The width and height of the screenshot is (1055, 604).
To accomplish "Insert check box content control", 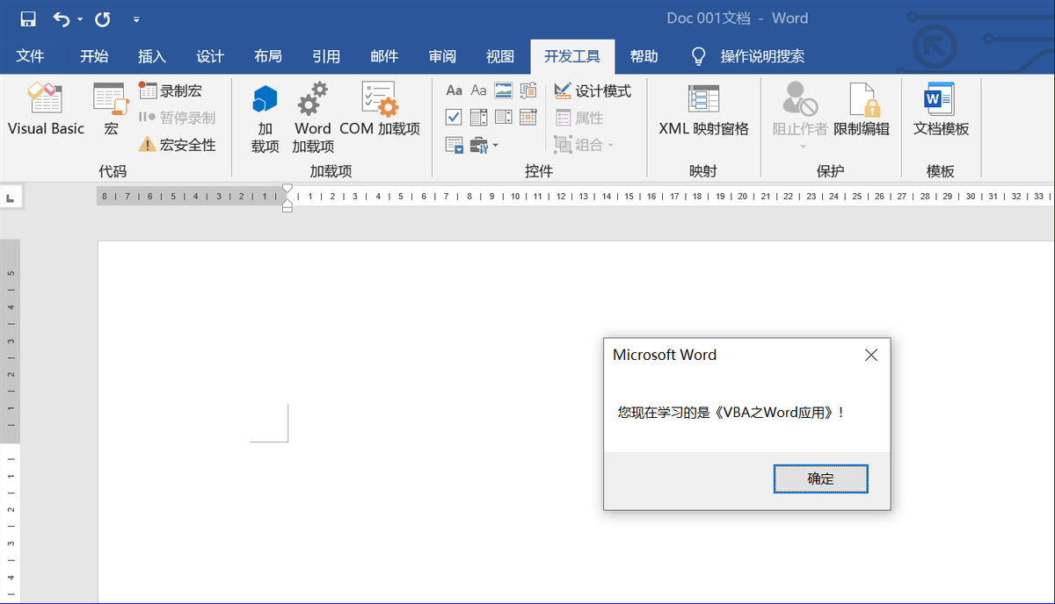I will pos(455,117).
